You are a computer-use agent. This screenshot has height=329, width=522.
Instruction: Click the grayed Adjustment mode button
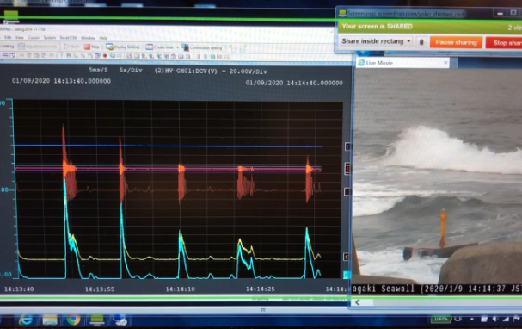coord(38,47)
